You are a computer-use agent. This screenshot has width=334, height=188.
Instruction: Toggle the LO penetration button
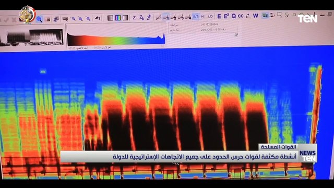(x=210, y=16)
